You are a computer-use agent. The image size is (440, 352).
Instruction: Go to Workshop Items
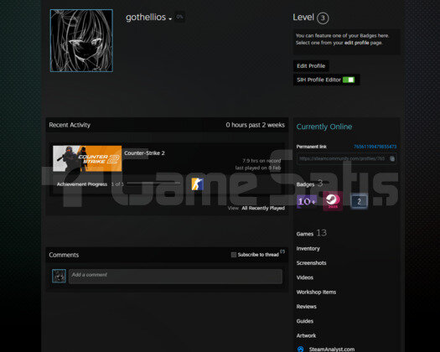tap(316, 292)
